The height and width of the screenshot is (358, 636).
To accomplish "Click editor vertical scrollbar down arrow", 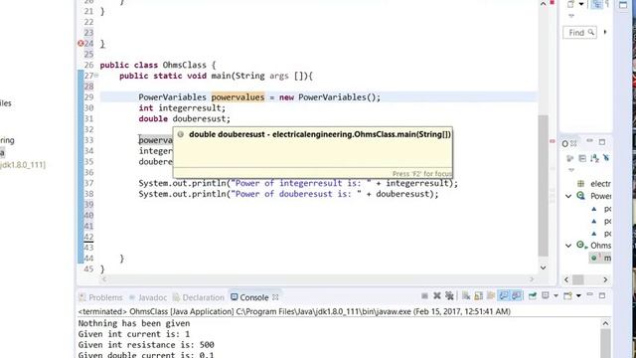I will [x=544, y=268].
